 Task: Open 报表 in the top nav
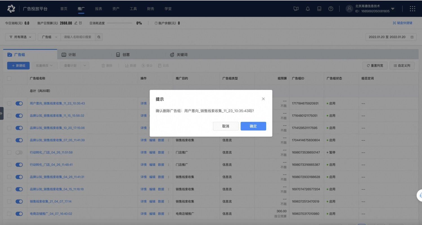[x=98, y=9]
